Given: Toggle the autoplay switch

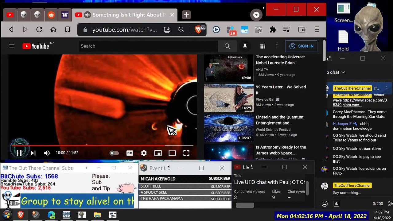Looking at the screenshot, I should pyautogui.click(x=114, y=153).
